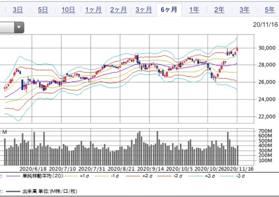Switch to the 3日 period tab
The height and width of the screenshot is (197, 279).
coord(18,10)
